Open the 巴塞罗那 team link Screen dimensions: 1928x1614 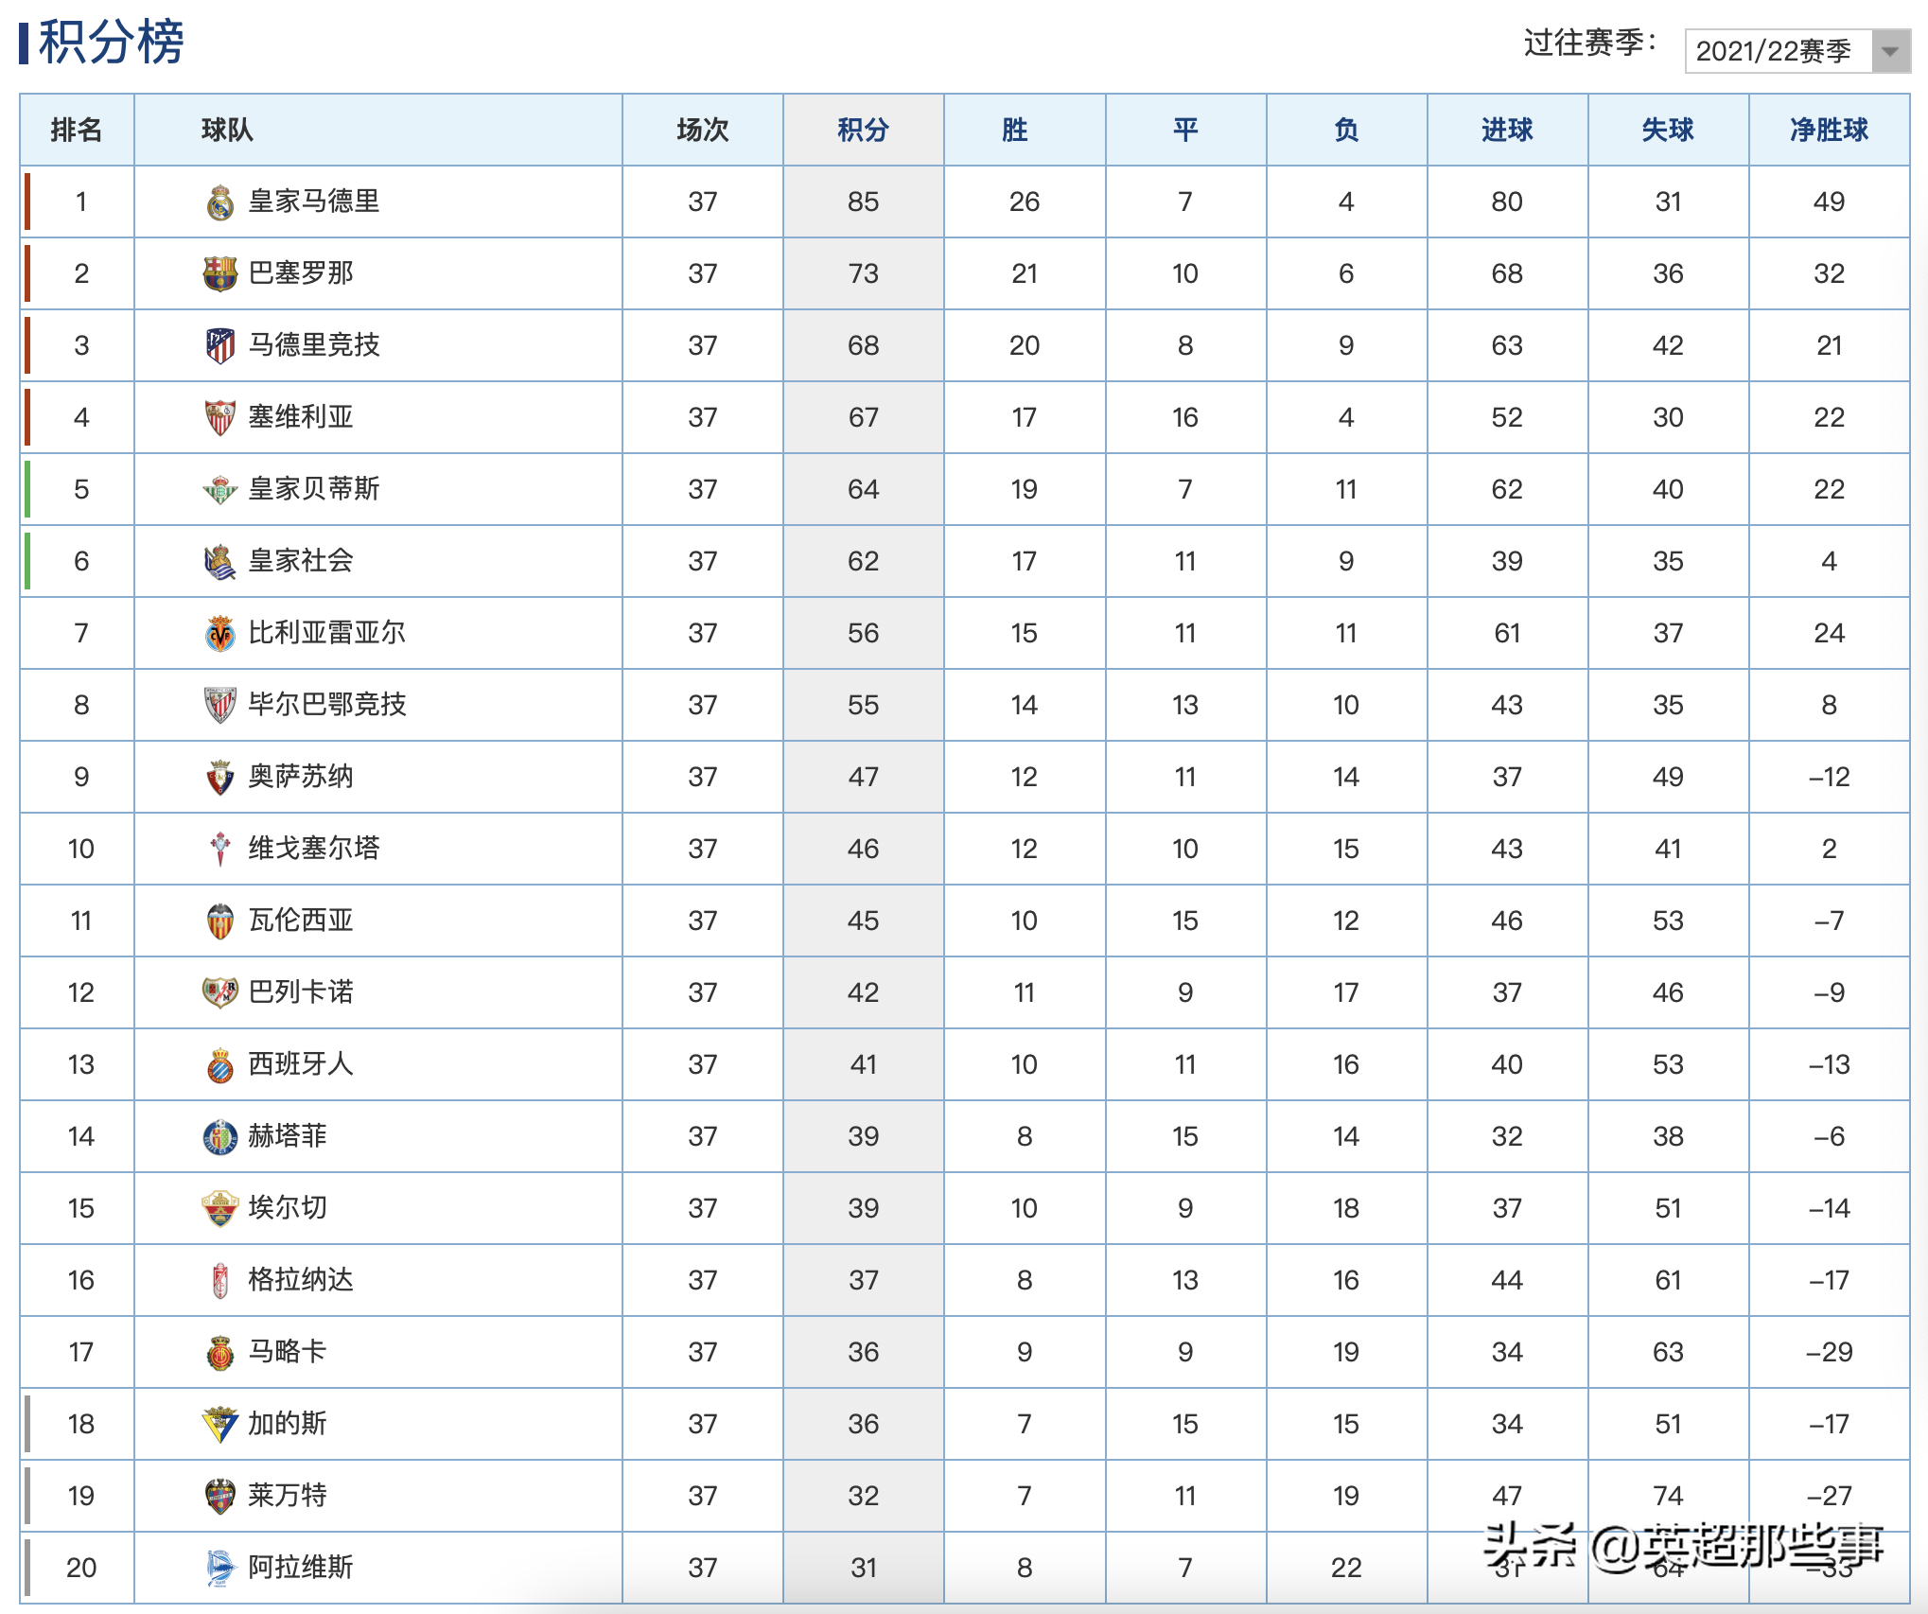pos(301,273)
